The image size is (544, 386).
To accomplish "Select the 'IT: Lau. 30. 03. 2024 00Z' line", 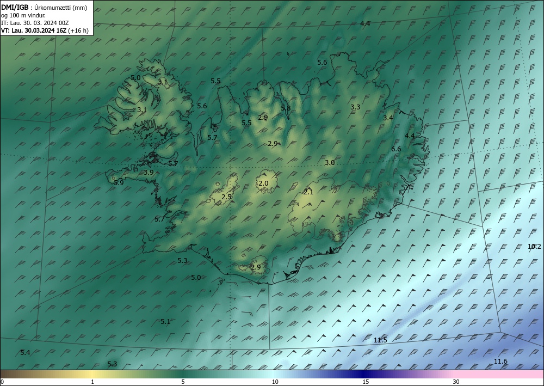I will 35,23.
